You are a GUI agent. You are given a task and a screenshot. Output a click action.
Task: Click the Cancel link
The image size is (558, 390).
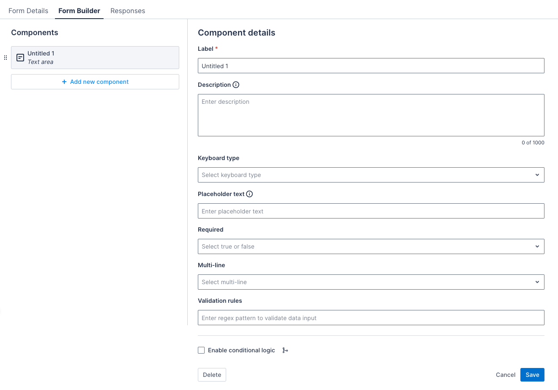coord(505,375)
